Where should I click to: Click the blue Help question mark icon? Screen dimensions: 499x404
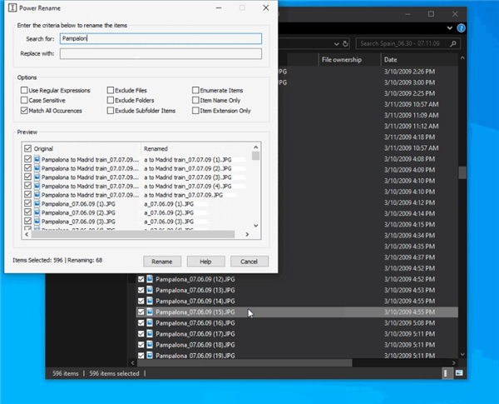pos(461,27)
